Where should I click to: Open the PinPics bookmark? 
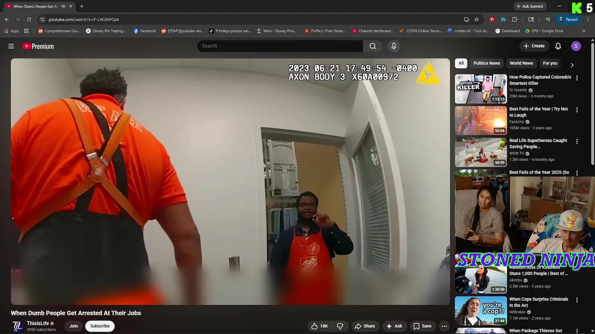click(x=324, y=31)
